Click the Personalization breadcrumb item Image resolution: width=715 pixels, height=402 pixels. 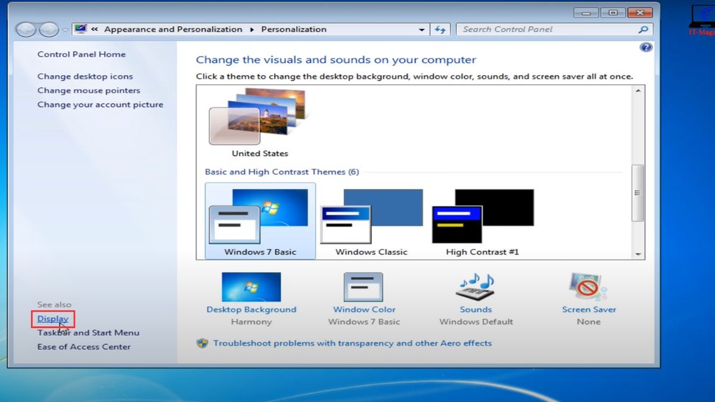pos(294,29)
